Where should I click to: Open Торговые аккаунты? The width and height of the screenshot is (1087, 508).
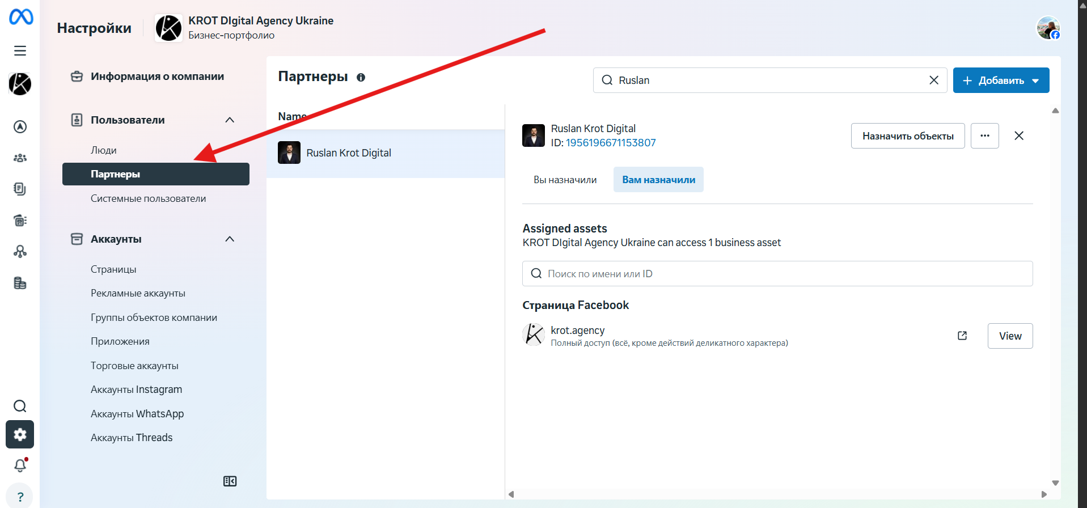135,366
